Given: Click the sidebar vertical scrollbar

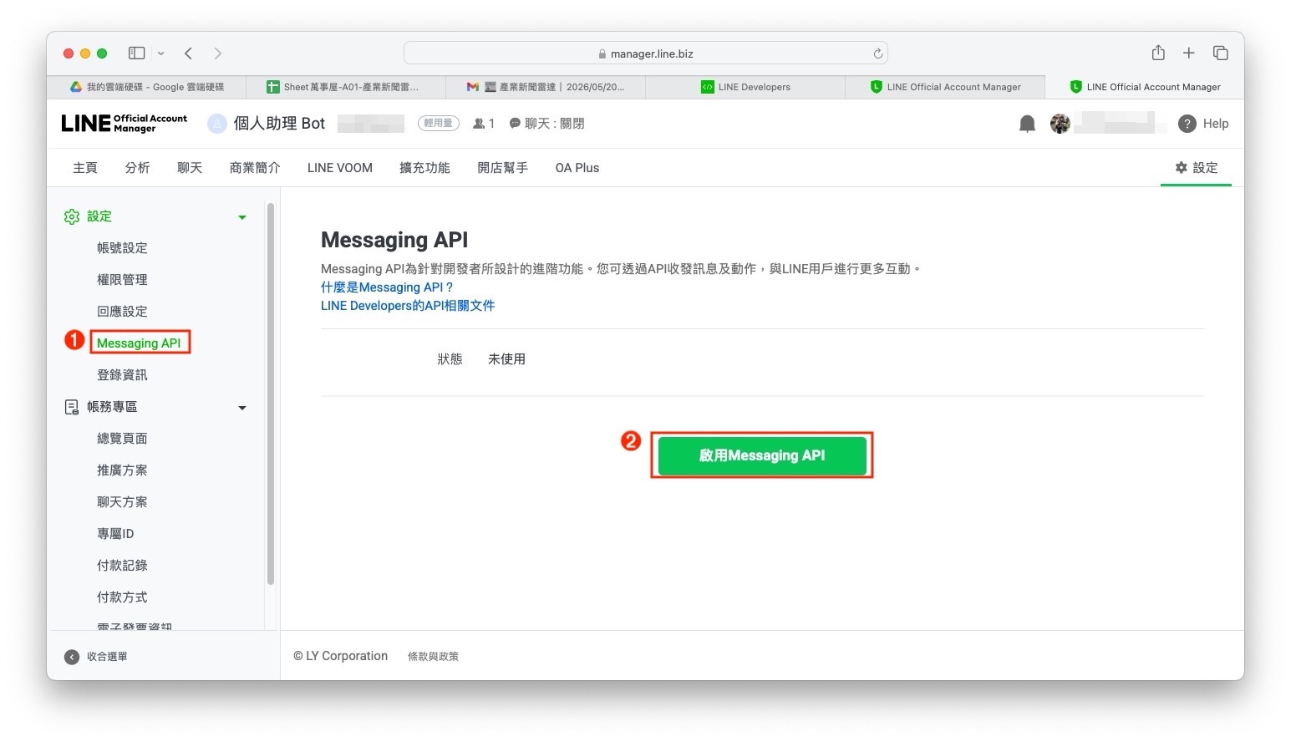Looking at the screenshot, I should coord(271,393).
